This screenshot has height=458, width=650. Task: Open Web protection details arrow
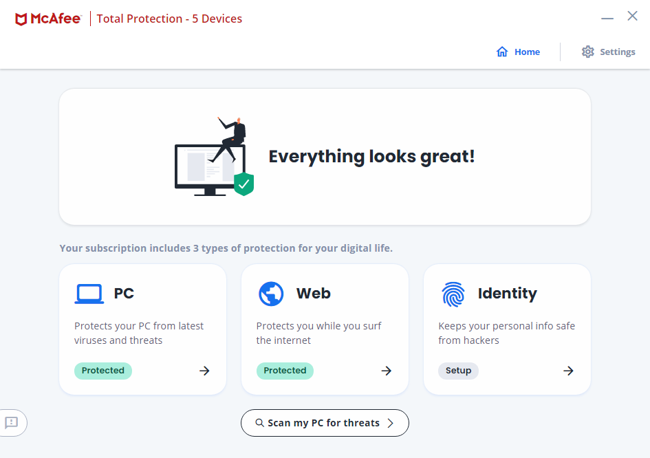[x=387, y=371]
